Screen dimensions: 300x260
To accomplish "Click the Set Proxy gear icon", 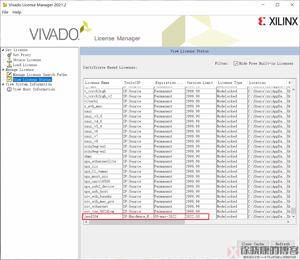I will click(x=9, y=55).
